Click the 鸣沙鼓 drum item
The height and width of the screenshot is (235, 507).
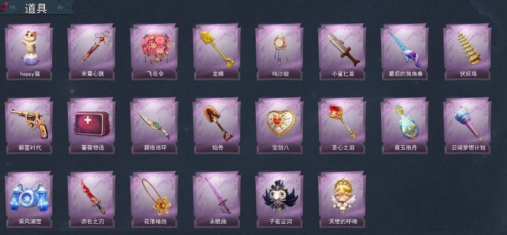click(x=279, y=51)
